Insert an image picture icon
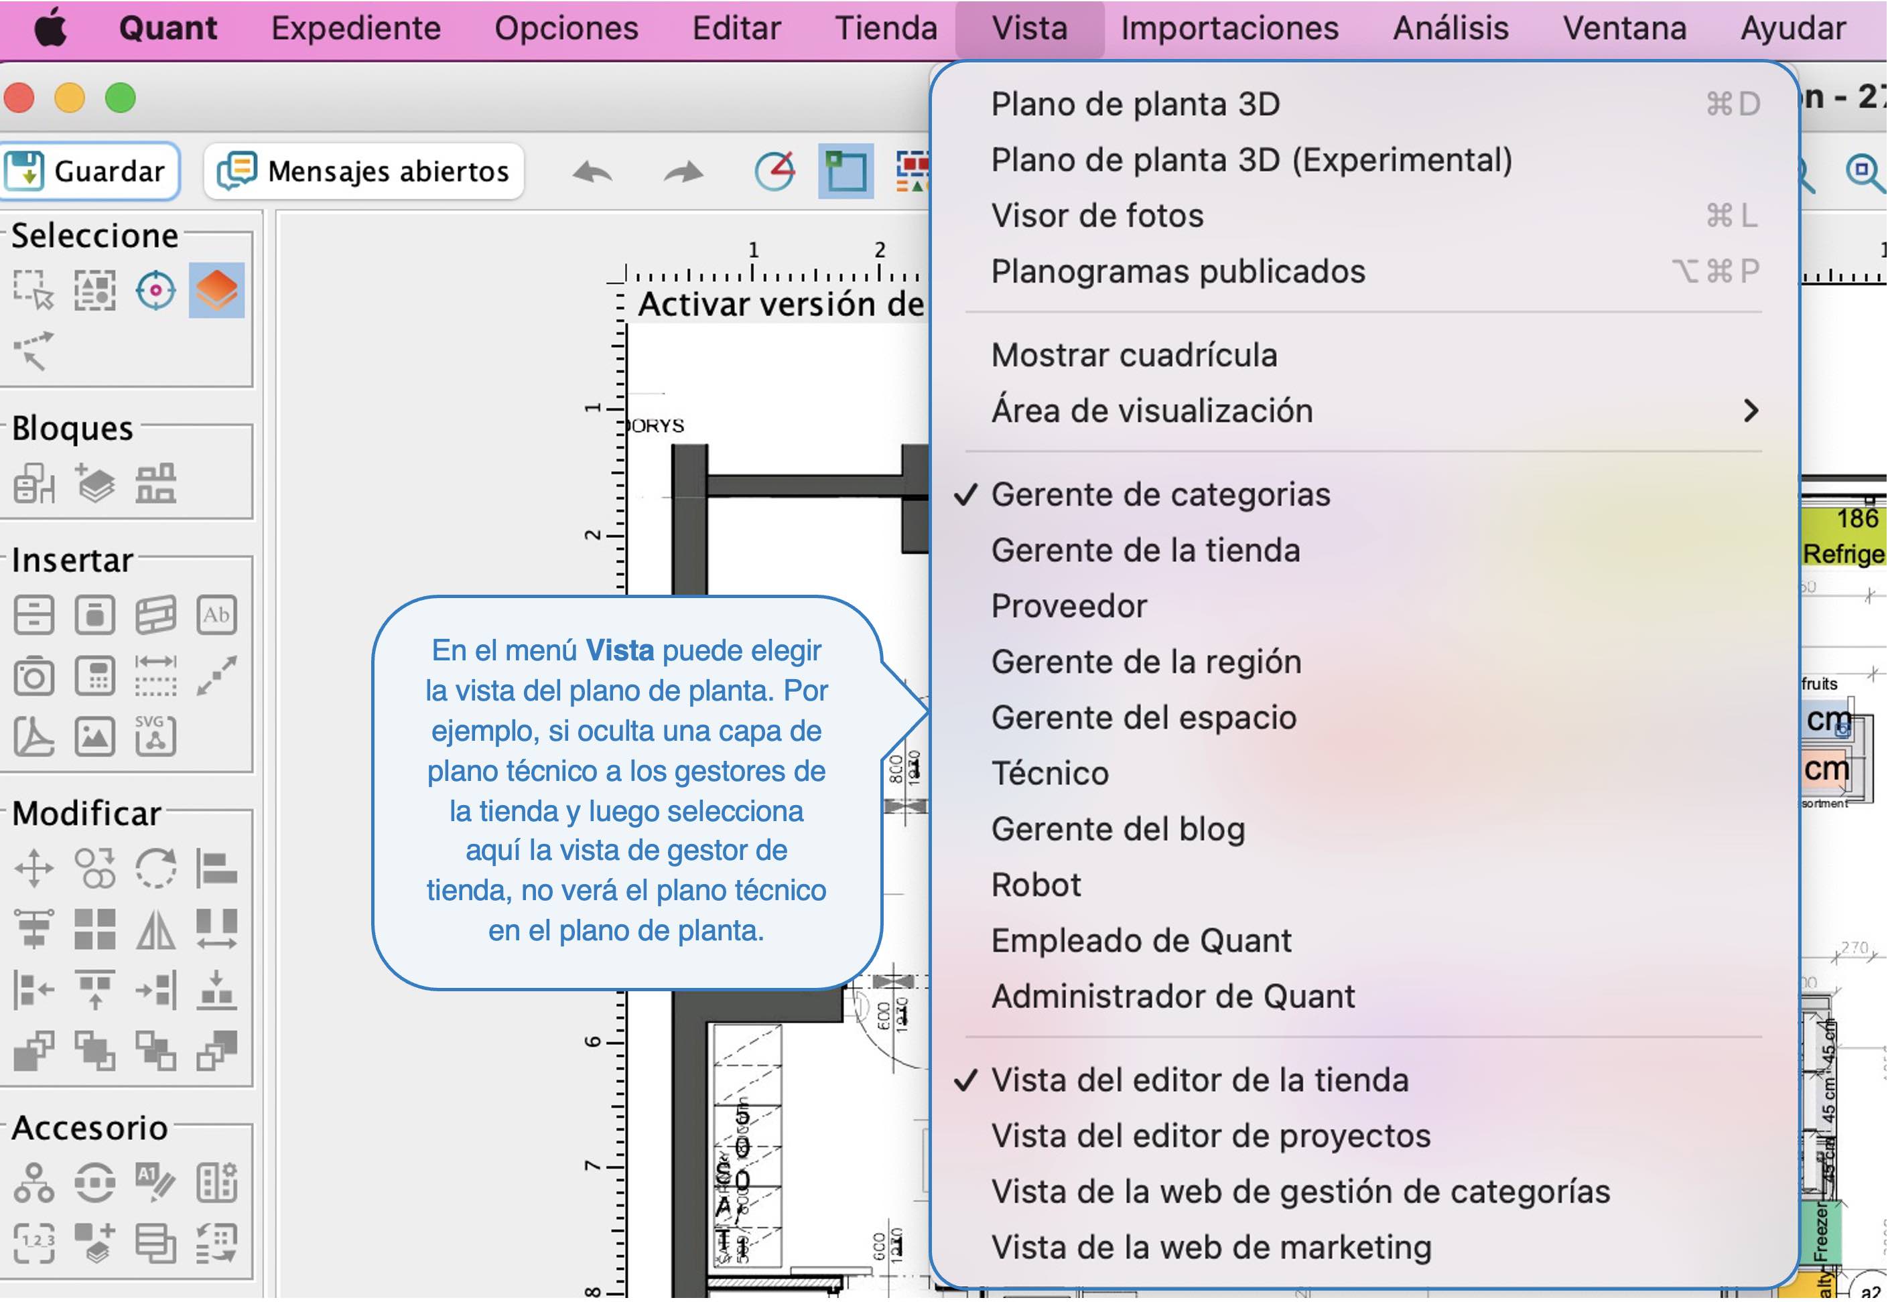Screen dimensions: 1888x1302 (x=94, y=737)
